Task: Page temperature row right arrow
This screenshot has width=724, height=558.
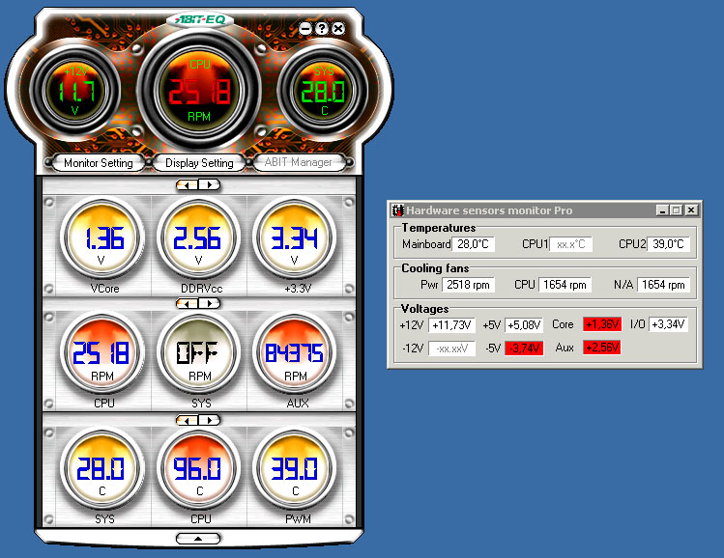Action: tap(209, 420)
